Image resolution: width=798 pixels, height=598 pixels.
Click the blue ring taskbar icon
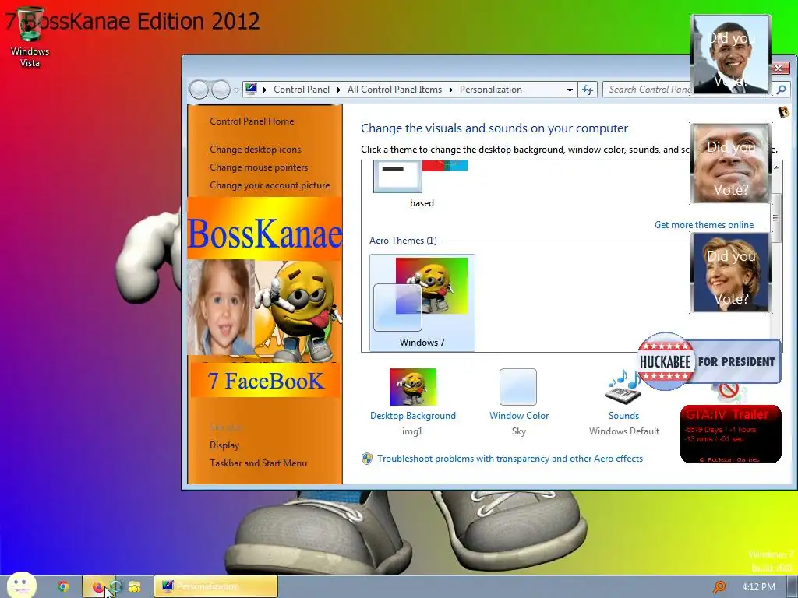point(117,587)
